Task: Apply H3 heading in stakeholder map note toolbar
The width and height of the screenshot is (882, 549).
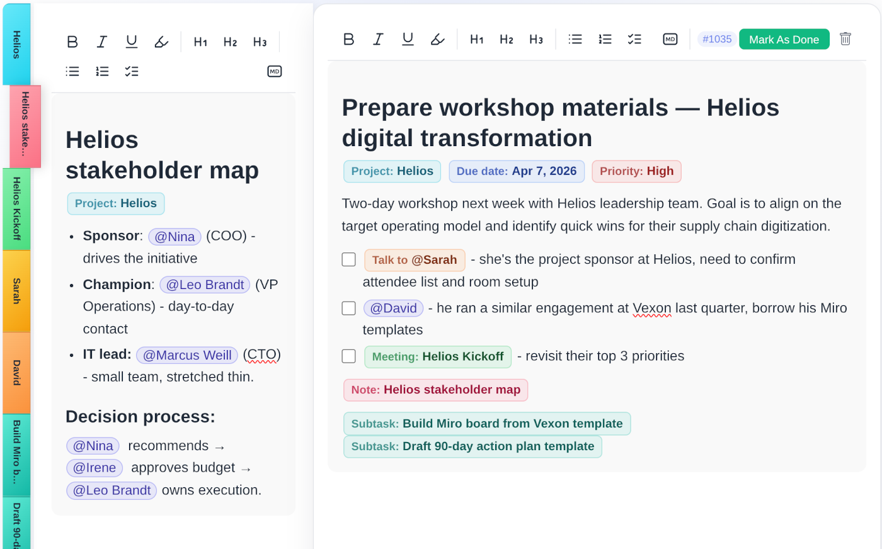Action: 260,42
